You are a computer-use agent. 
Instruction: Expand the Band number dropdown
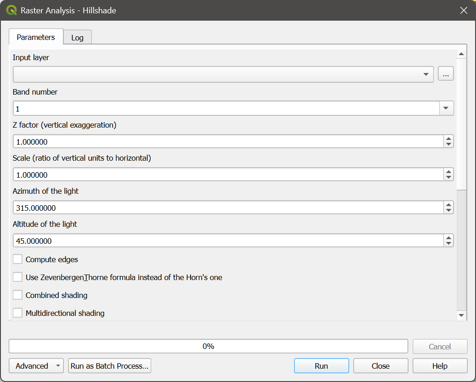446,108
